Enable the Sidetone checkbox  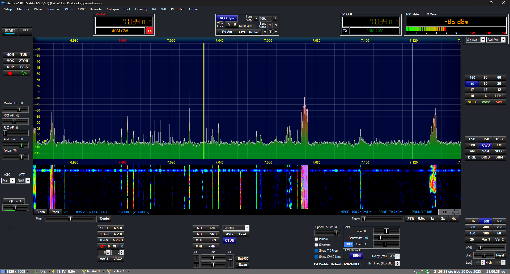coord(316,245)
